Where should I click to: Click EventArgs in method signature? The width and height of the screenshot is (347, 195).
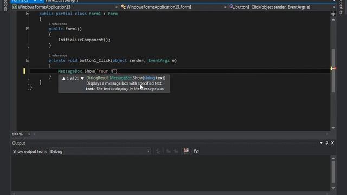point(159,60)
